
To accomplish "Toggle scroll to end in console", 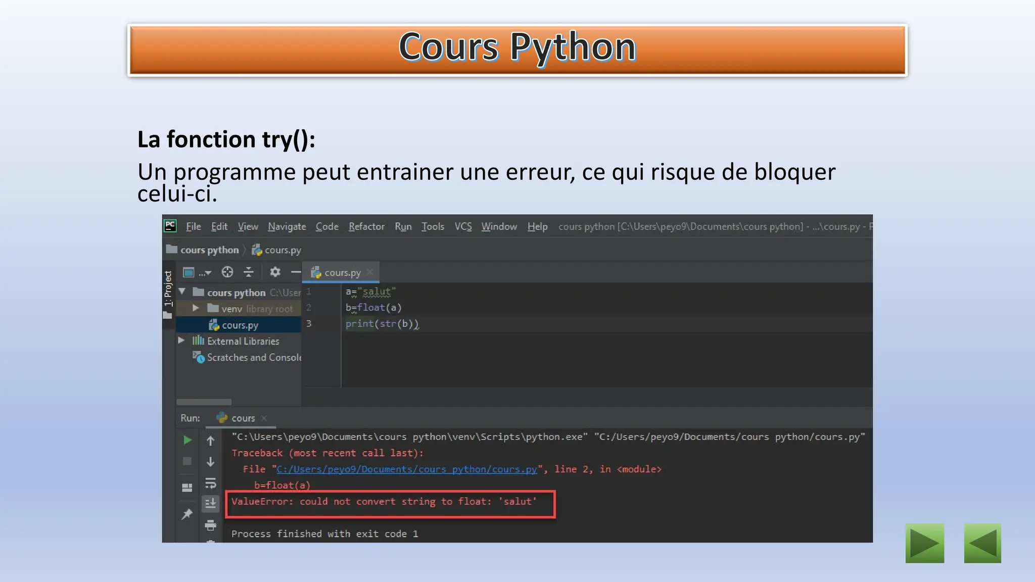I will point(211,503).
